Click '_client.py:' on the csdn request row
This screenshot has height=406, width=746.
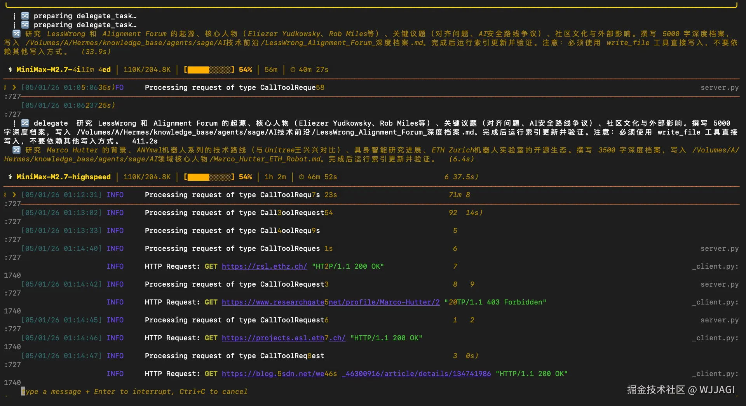click(715, 374)
